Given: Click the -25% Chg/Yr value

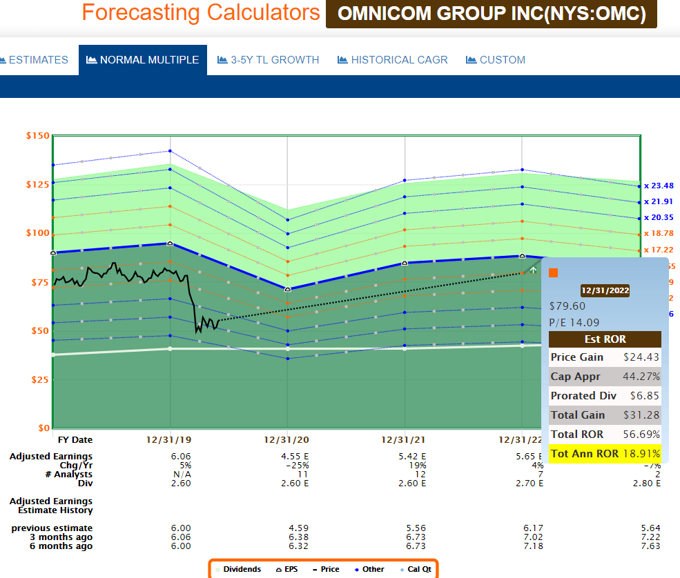Looking at the screenshot, I should coord(298,466).
